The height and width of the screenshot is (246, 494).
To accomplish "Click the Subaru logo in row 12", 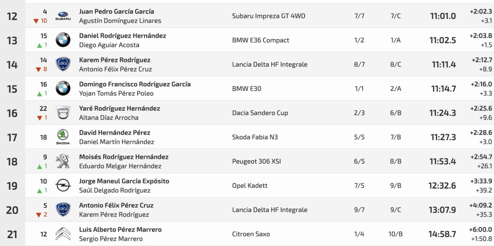I will 63,16.
